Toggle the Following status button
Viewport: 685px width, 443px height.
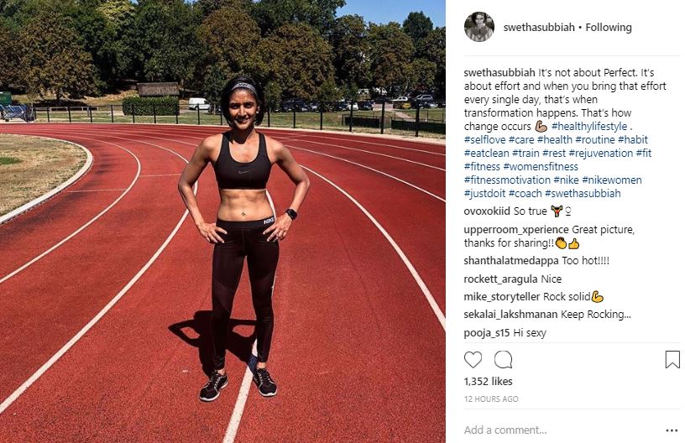(608, 28)
